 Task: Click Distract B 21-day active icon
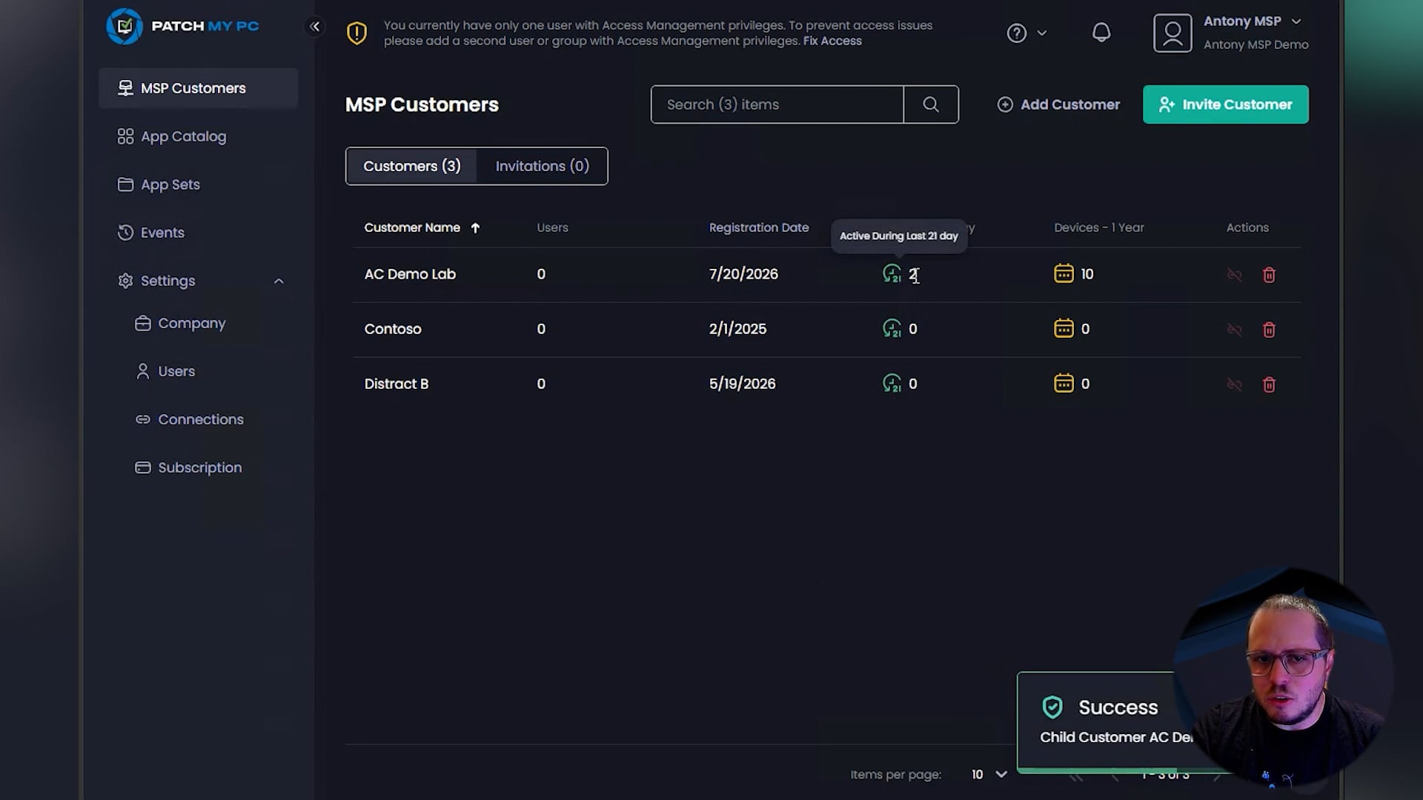pyautogui.click(x=892, y=384)
